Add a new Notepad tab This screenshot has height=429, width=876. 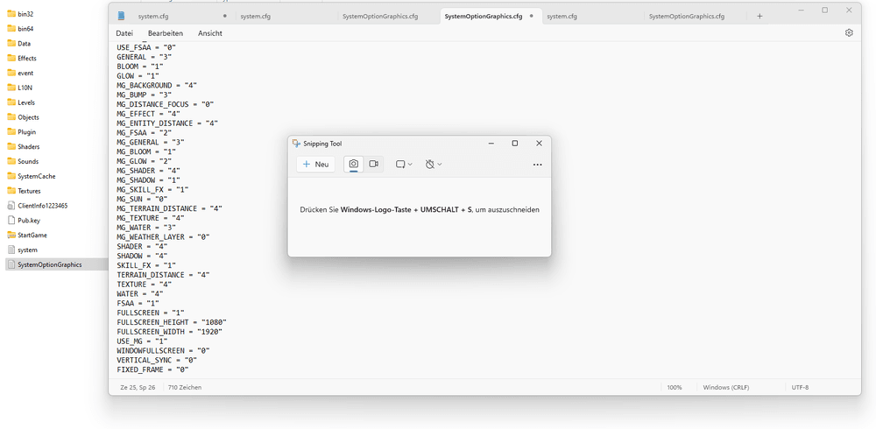click(x=759, y=16)
